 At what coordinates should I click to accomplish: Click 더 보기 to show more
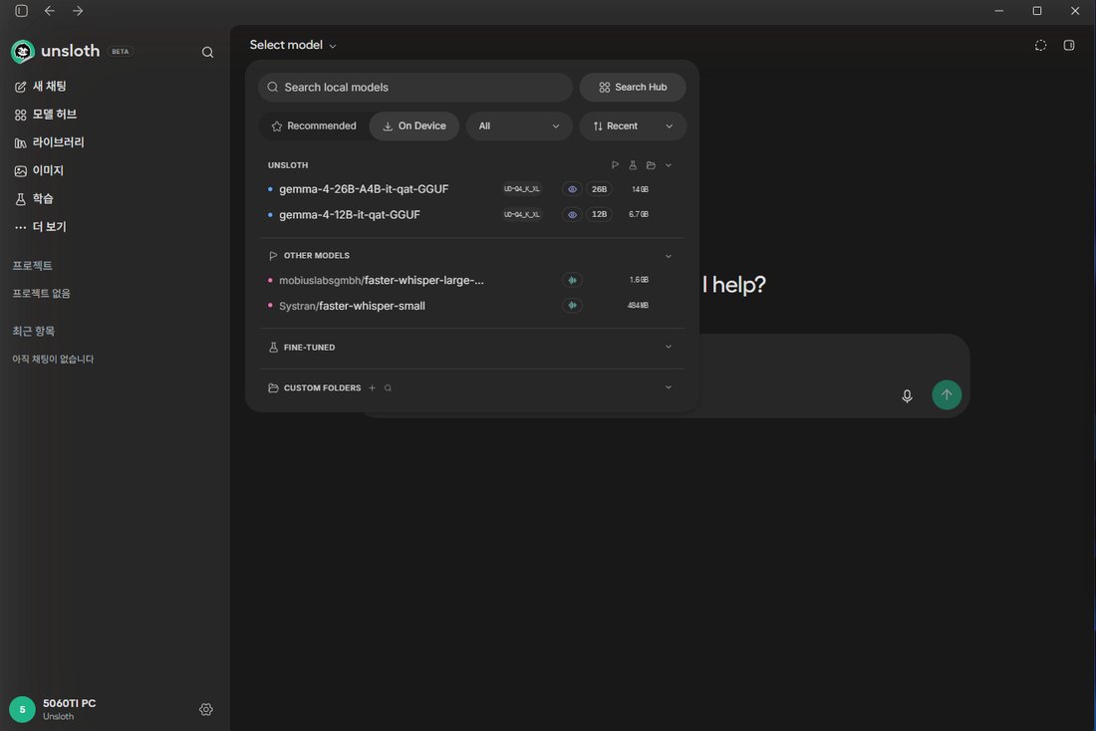coord(41,226)
